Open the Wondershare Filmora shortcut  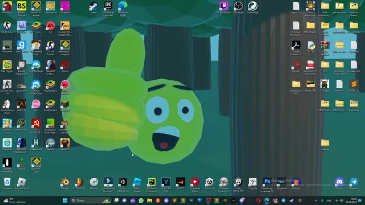pyautogui.click(x=108, y=184)
